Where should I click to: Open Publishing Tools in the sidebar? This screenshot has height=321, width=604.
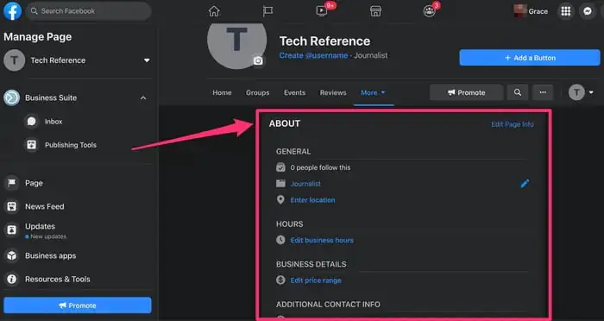pos(71,145)
